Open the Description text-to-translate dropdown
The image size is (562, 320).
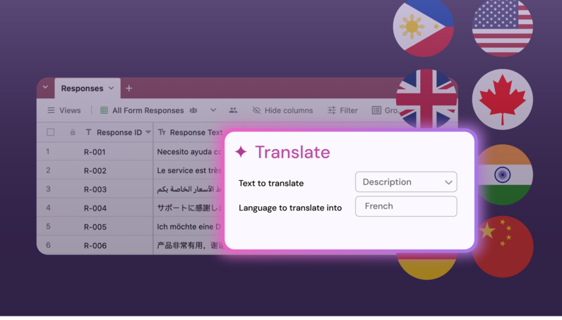pyautogui.click(x=406, y=182)
